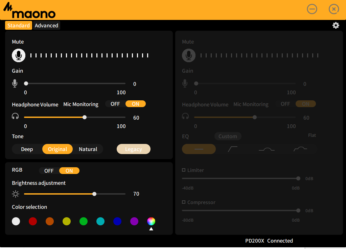Click the dimmed headphone icon in Advanced panel

185,116
